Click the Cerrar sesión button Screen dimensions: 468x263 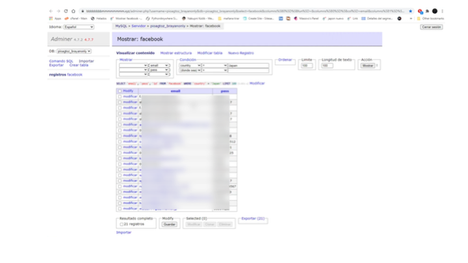[432, 27]
